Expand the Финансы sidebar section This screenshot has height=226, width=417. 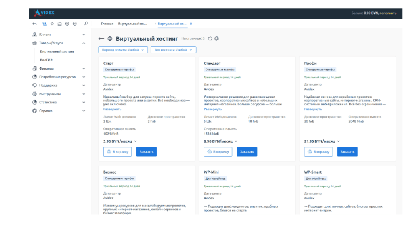coord(84,69)
